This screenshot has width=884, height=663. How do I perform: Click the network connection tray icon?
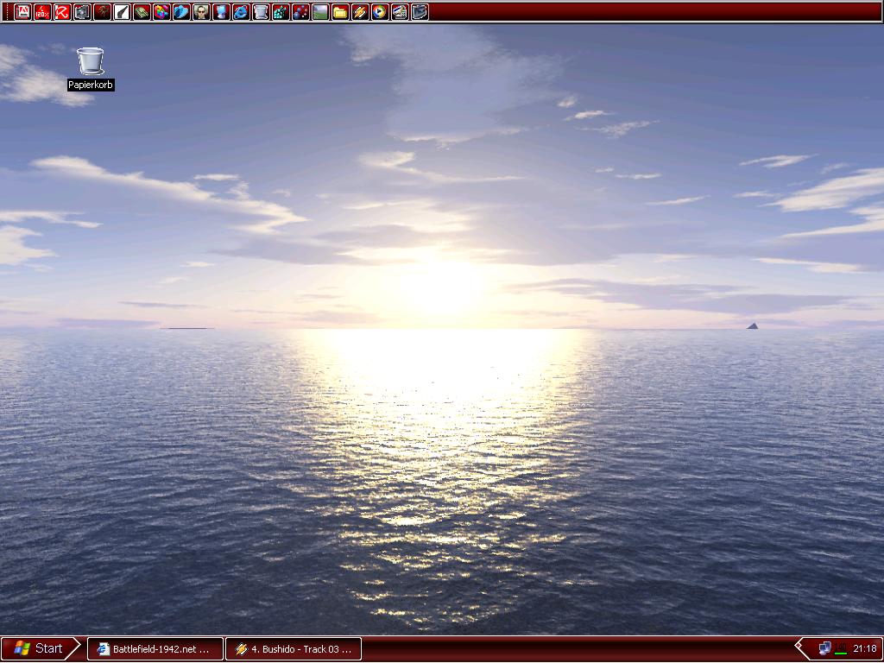(824, 648)
